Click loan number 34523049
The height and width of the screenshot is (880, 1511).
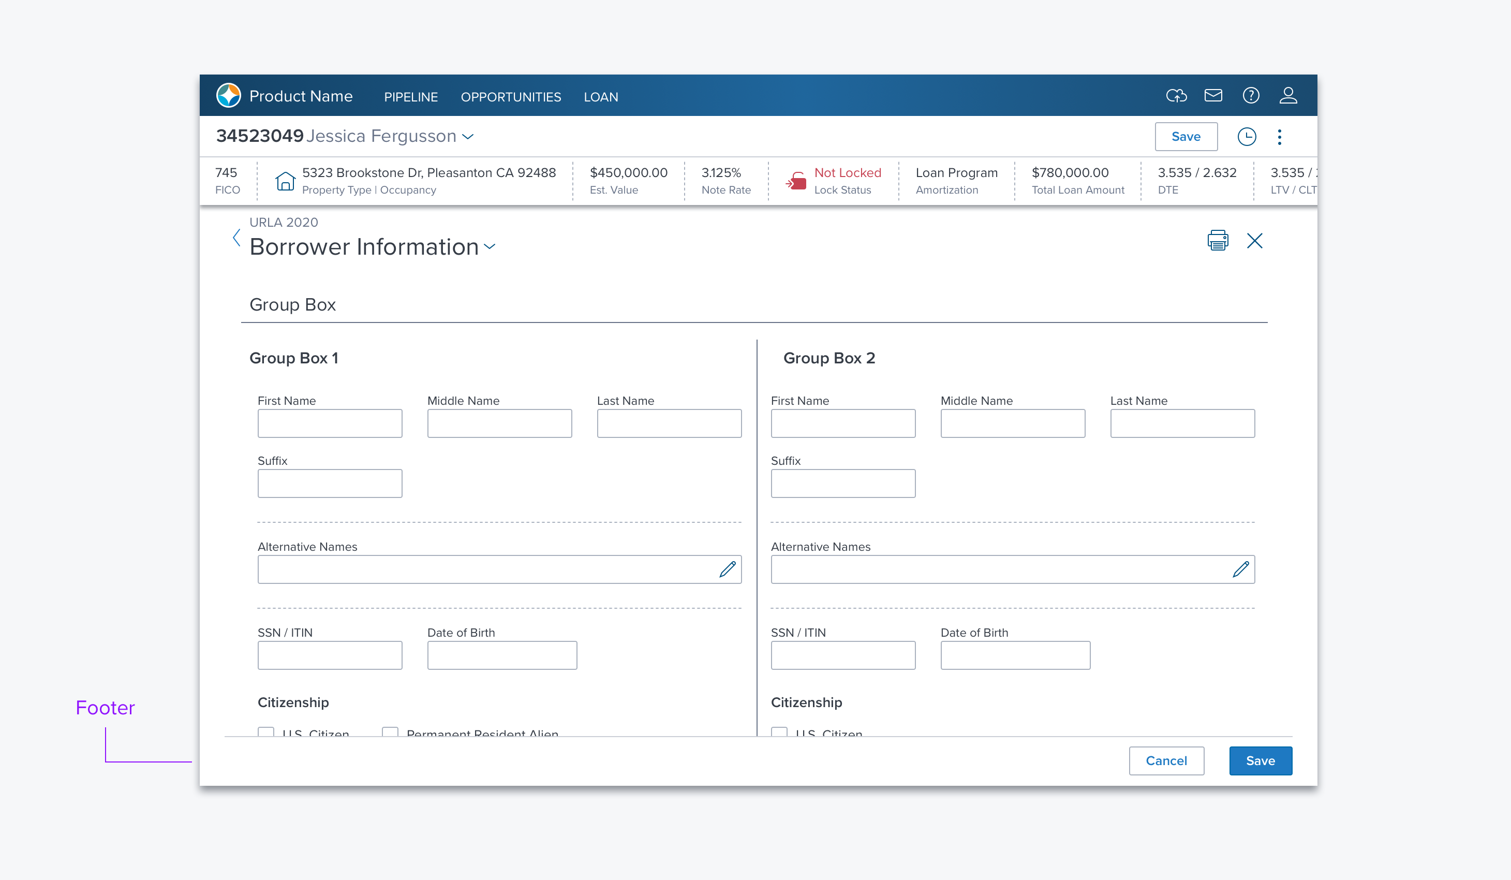260,136
